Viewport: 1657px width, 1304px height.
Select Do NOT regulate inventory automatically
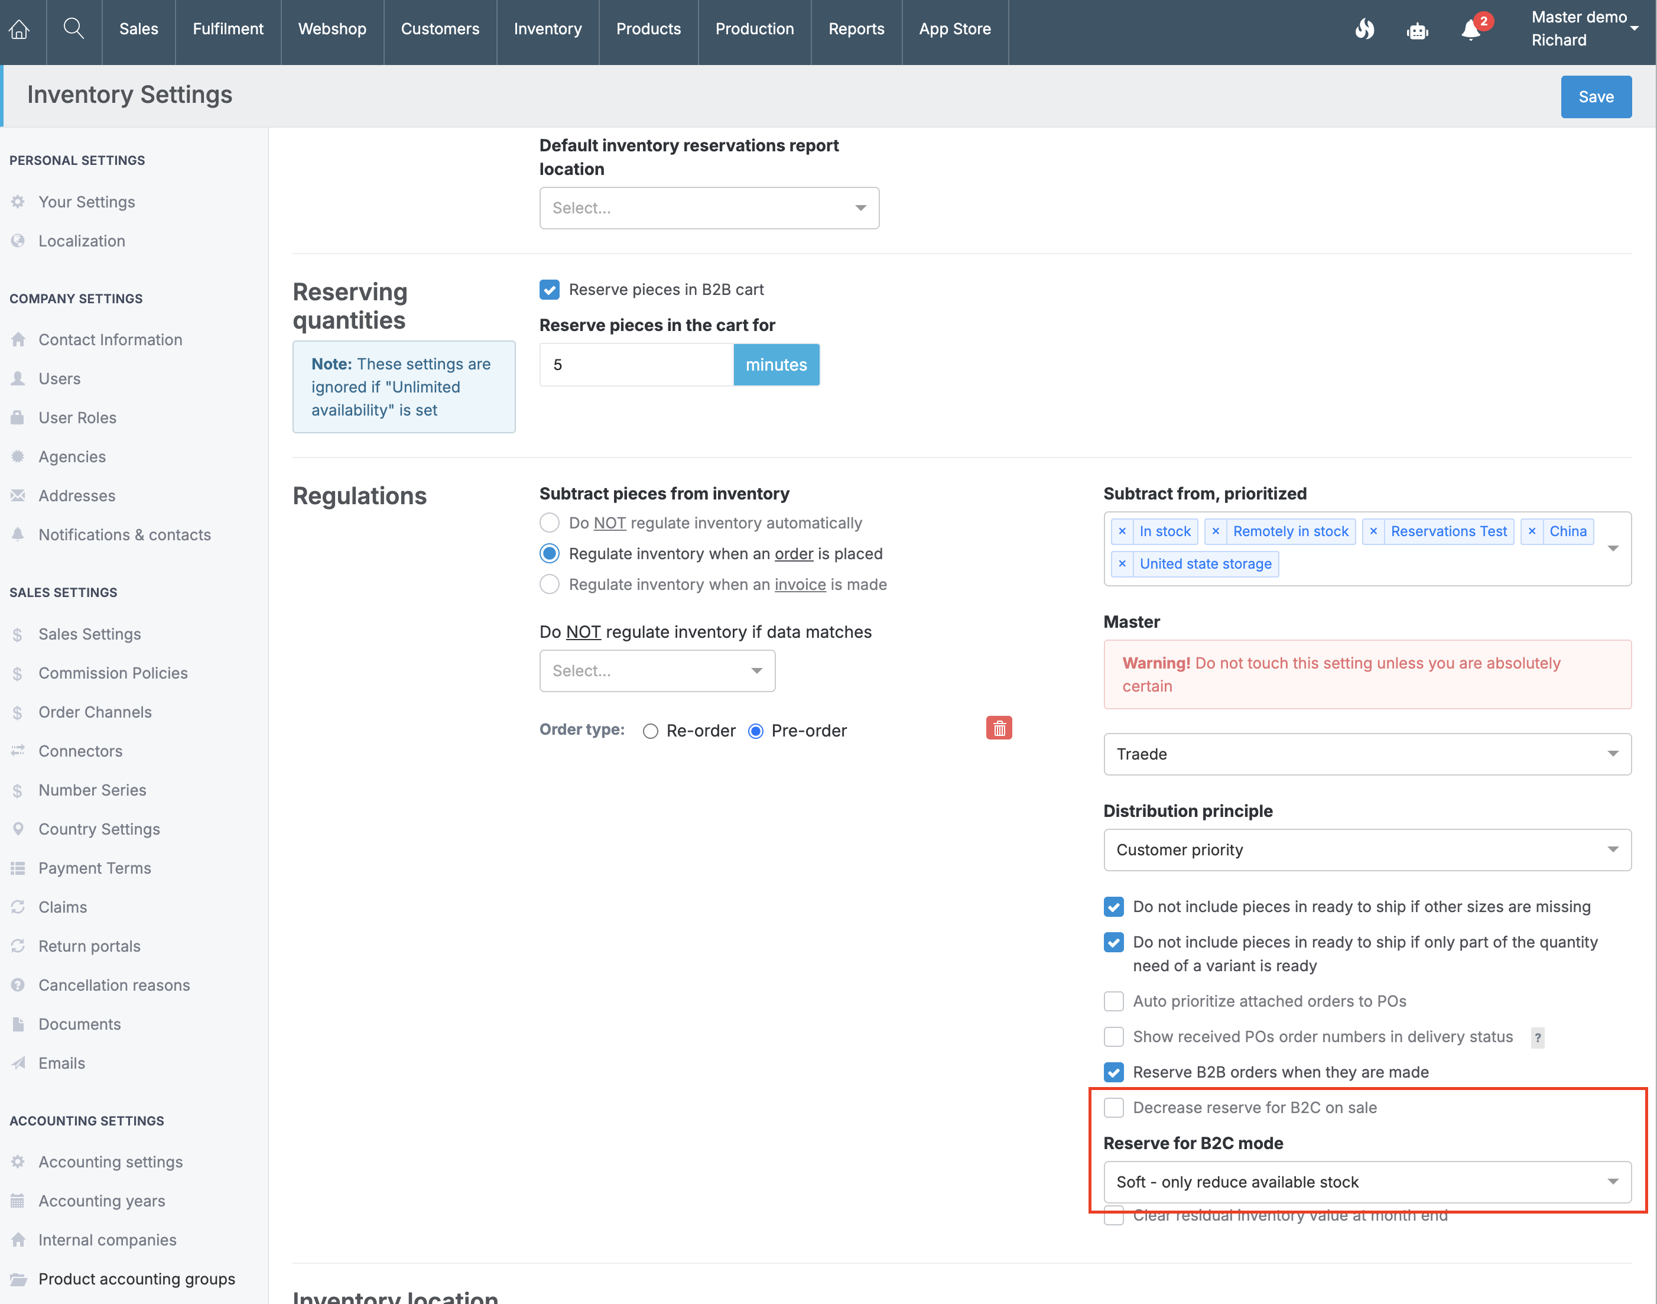550,523
